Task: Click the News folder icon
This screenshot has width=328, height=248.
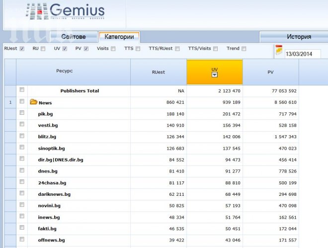Action: tap(33, 102)
